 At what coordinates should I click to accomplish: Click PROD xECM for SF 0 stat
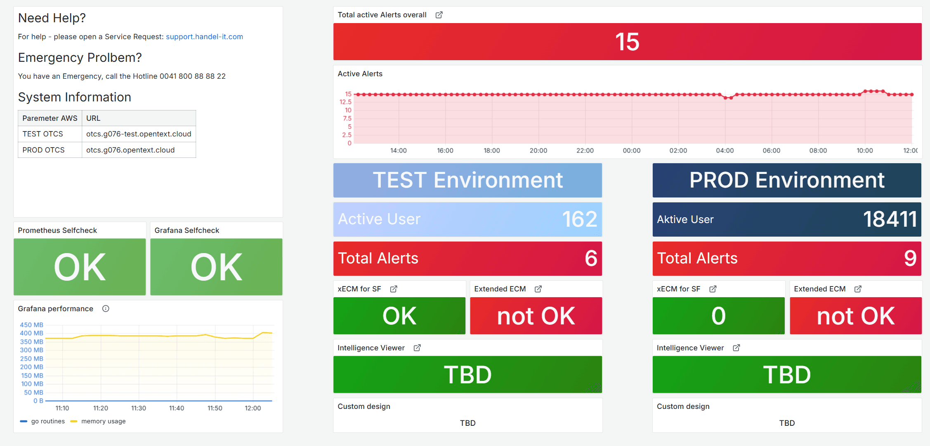click(x=719, y=316)
